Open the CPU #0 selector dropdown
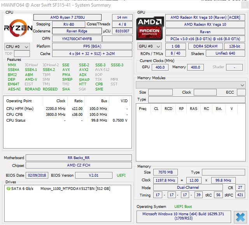Screen dimensions: 249x225 coord(17,47)
